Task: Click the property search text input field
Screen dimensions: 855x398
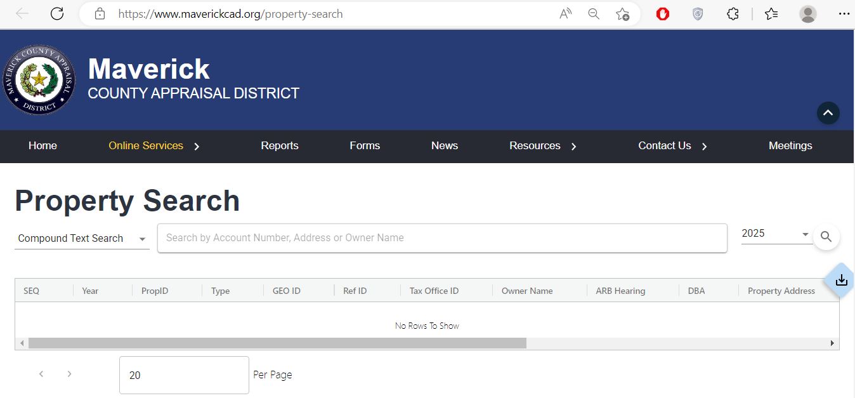Action: click(442, 237)
